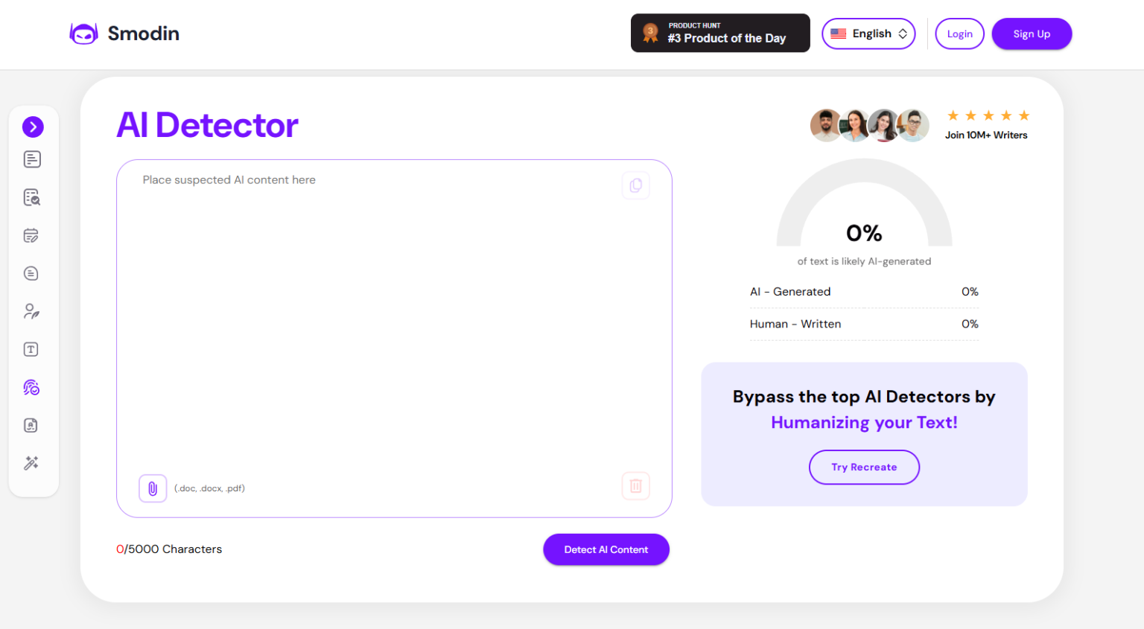Open the text tool with the T icon
The width and height of the screenshot is (1144, 629).
tap(31, 348)
